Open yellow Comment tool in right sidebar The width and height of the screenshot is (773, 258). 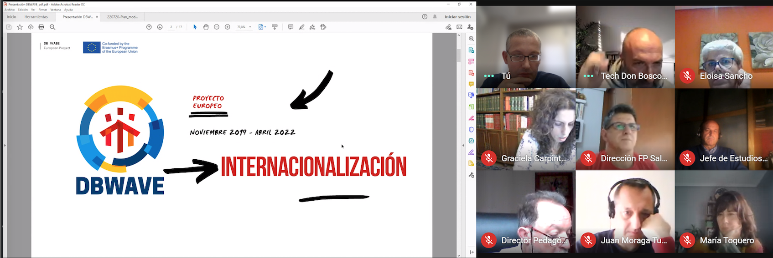[472, 84]
